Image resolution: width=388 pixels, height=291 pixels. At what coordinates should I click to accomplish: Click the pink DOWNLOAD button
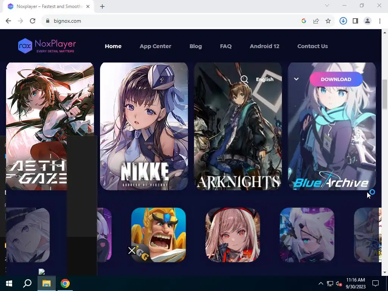click(336, 79)
